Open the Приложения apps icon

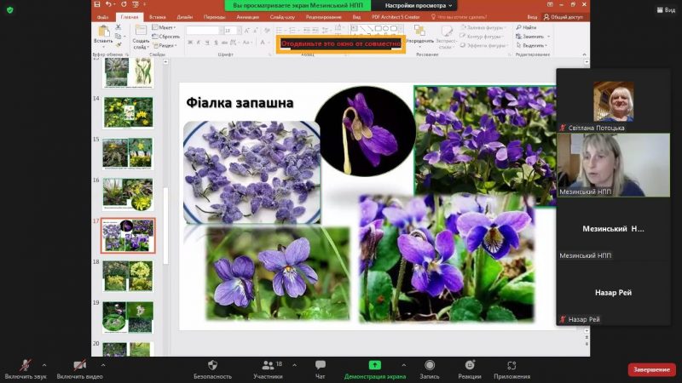(511, 365)
